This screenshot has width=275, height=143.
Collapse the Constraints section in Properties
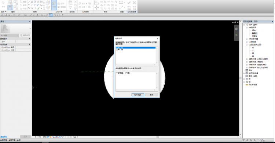click(x=30, y=38)
